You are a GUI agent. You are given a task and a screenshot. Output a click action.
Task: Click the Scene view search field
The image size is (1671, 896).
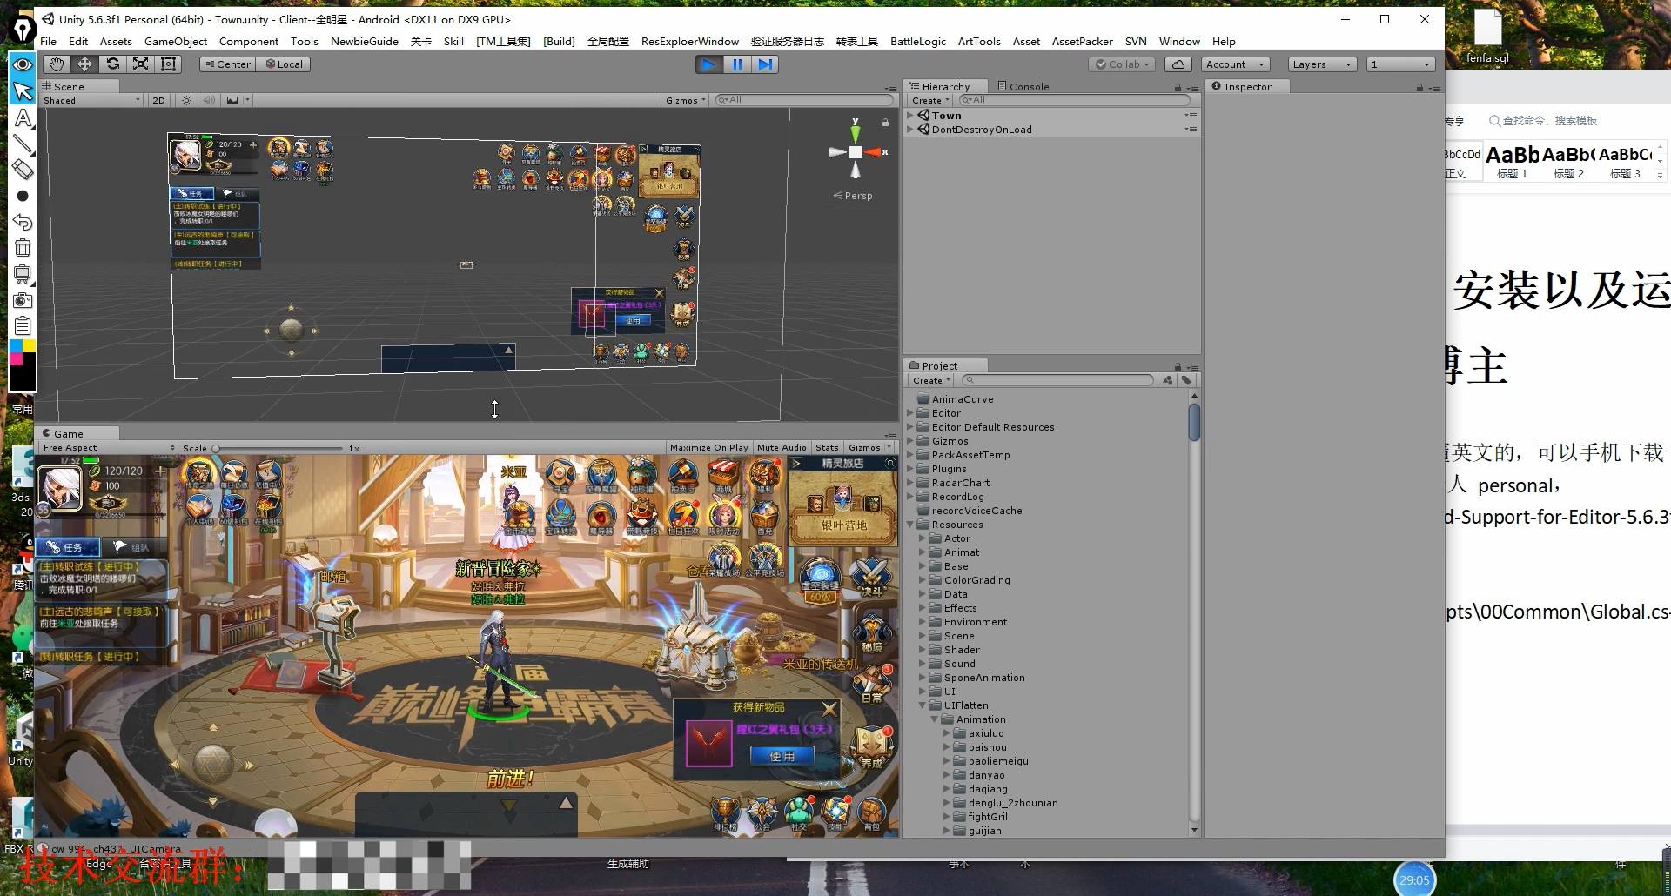click(803, 100)
